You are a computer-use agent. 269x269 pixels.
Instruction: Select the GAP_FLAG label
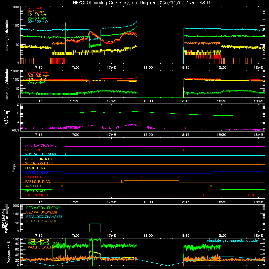[x=33, y=150]
